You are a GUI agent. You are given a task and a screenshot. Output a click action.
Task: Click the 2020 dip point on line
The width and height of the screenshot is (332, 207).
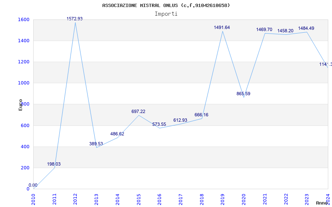tap(244, 97)
